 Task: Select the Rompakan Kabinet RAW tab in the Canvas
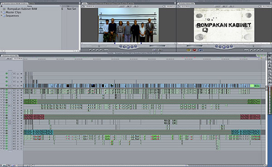pos(187,4)
